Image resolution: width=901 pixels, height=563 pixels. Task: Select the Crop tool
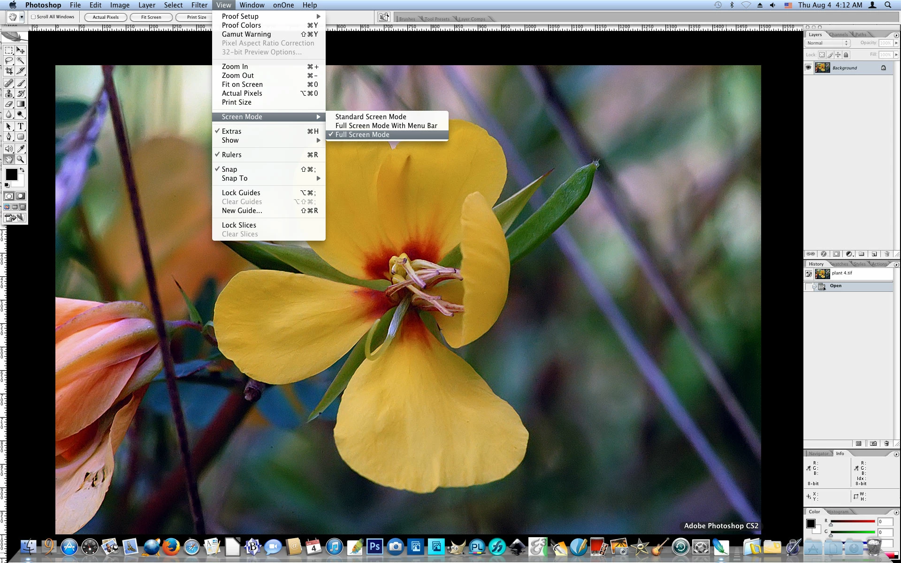9,71
